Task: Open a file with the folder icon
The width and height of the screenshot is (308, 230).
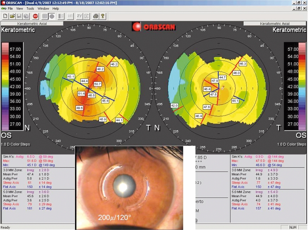Action: tap(12, 16)
